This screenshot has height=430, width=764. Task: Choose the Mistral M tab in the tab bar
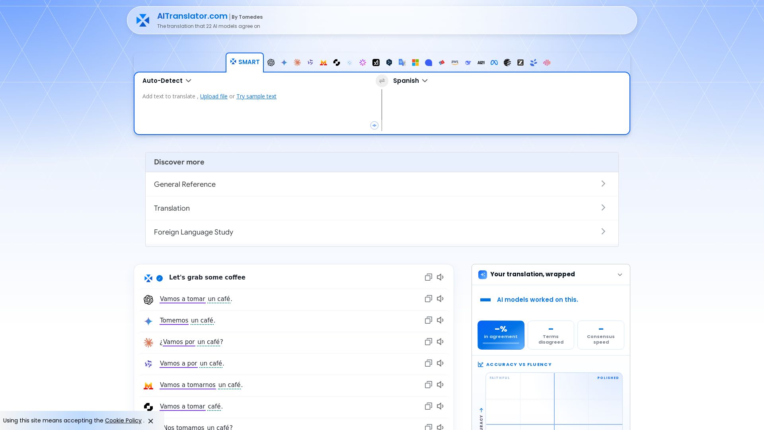[324, 63]
